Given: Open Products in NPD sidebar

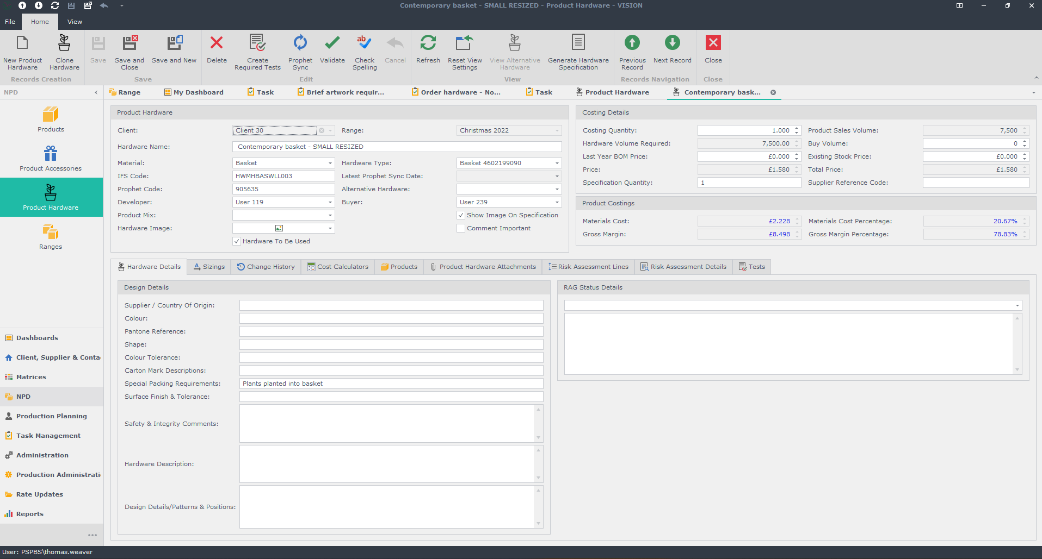Looking at the screenshot, I should pos(51,120).
